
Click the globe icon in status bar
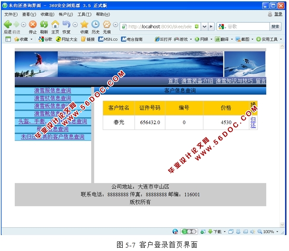point(175,232)
